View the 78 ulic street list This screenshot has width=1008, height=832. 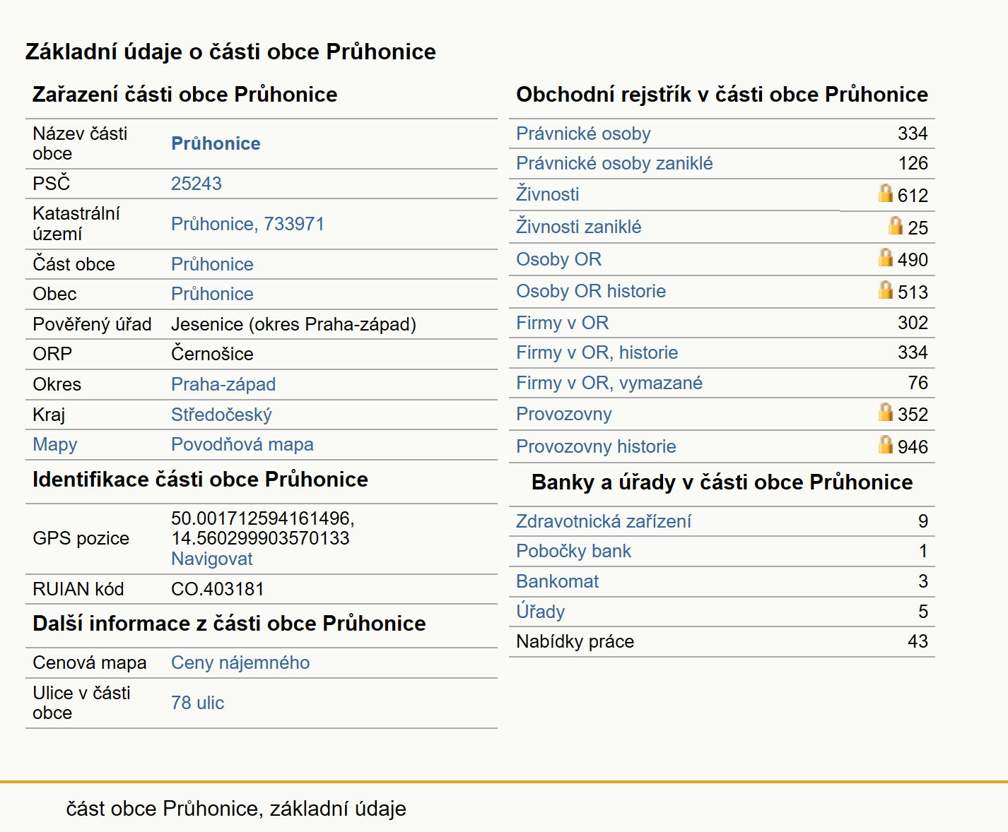(x=197, y=703)
